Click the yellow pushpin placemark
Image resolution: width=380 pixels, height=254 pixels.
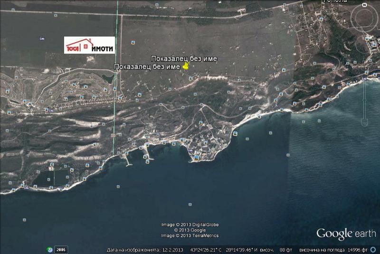point(185,66)
